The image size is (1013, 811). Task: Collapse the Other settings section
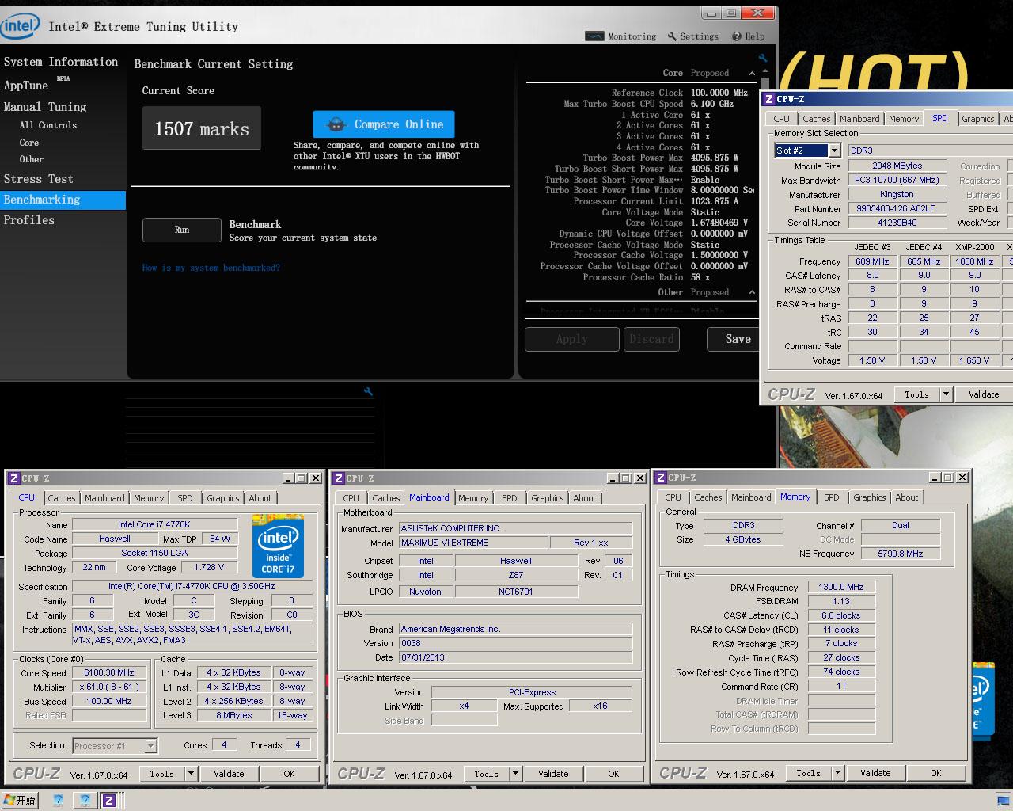pyautogui.click(x=751, y=292)
